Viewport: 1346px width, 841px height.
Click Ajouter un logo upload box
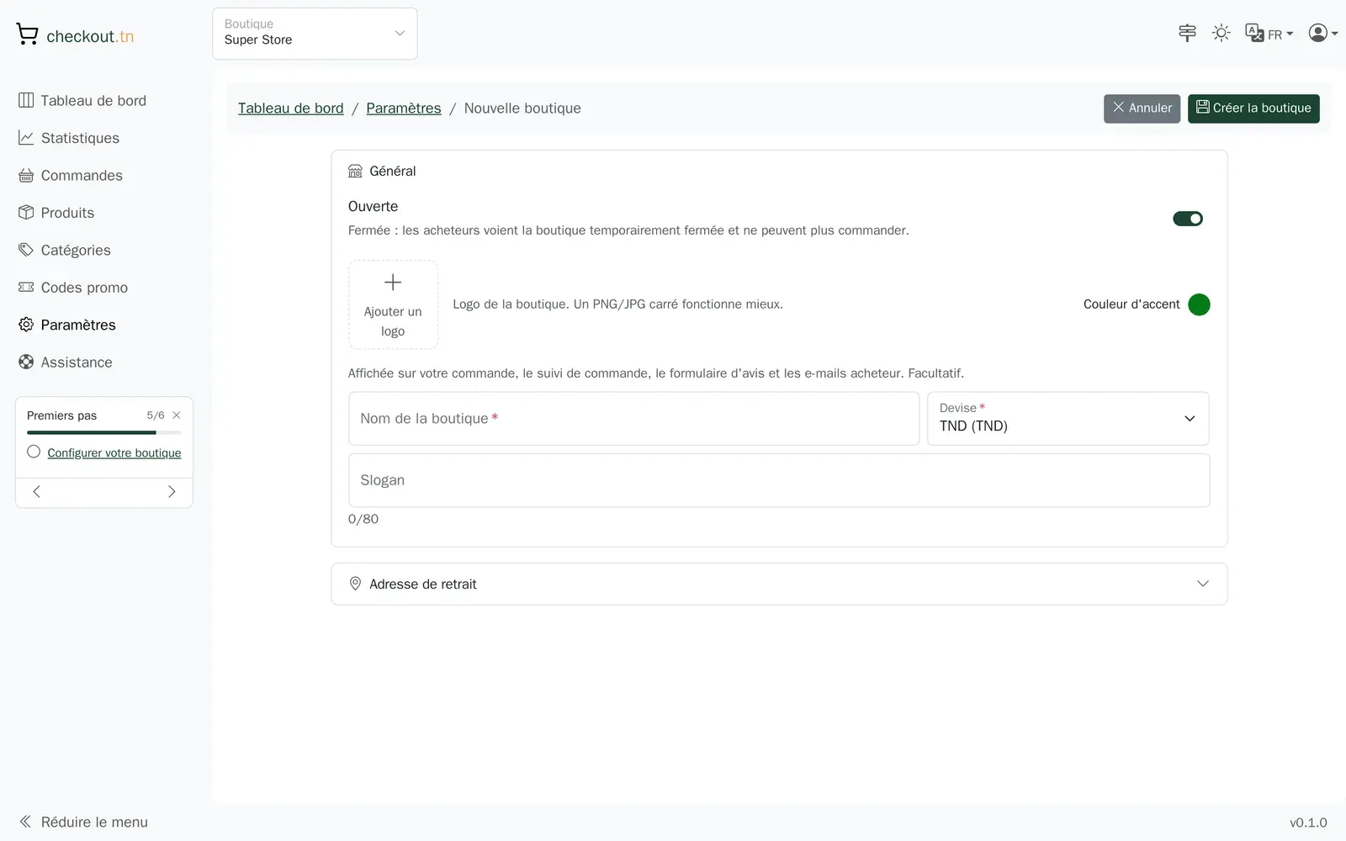393,304
